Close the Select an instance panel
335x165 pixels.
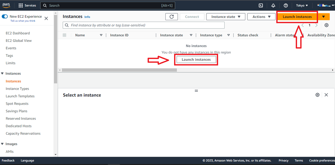click(326, 95)
